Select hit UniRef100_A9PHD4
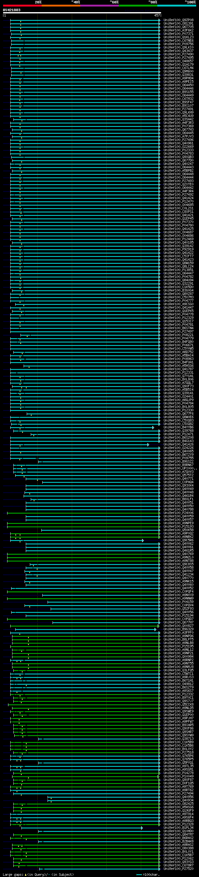 coord(178,78)
